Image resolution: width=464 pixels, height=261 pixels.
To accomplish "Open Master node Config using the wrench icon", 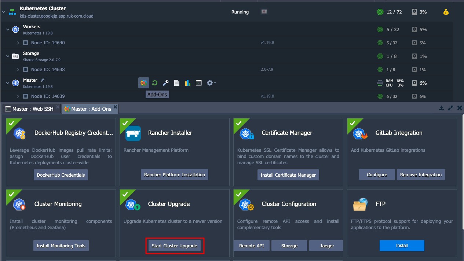I will coord(165,82).
